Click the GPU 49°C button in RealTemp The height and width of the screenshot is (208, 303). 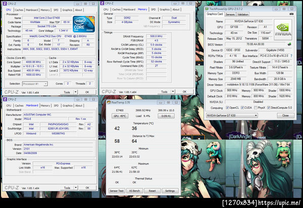coord(120,116)
